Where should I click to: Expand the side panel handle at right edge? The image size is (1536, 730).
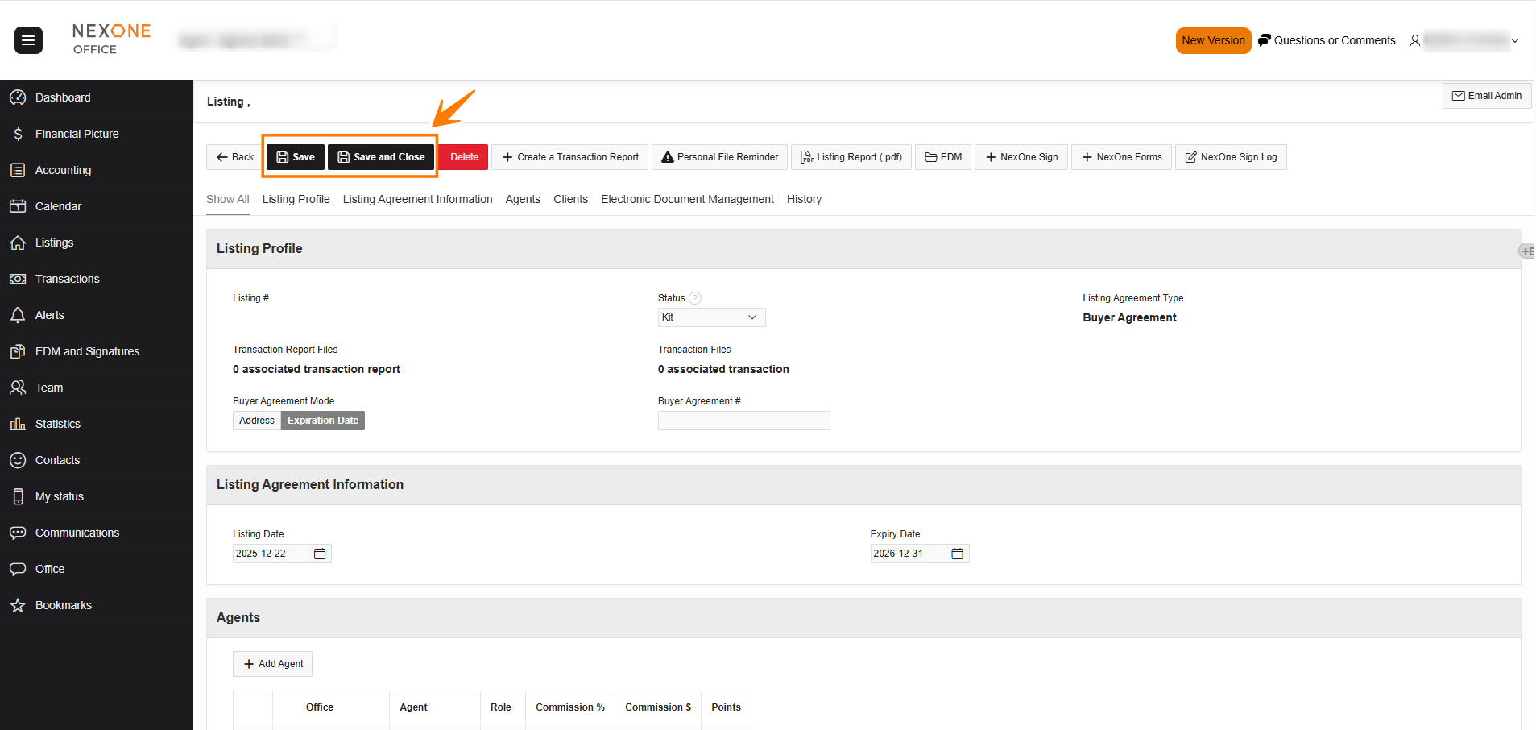[x=1526, y=251]
